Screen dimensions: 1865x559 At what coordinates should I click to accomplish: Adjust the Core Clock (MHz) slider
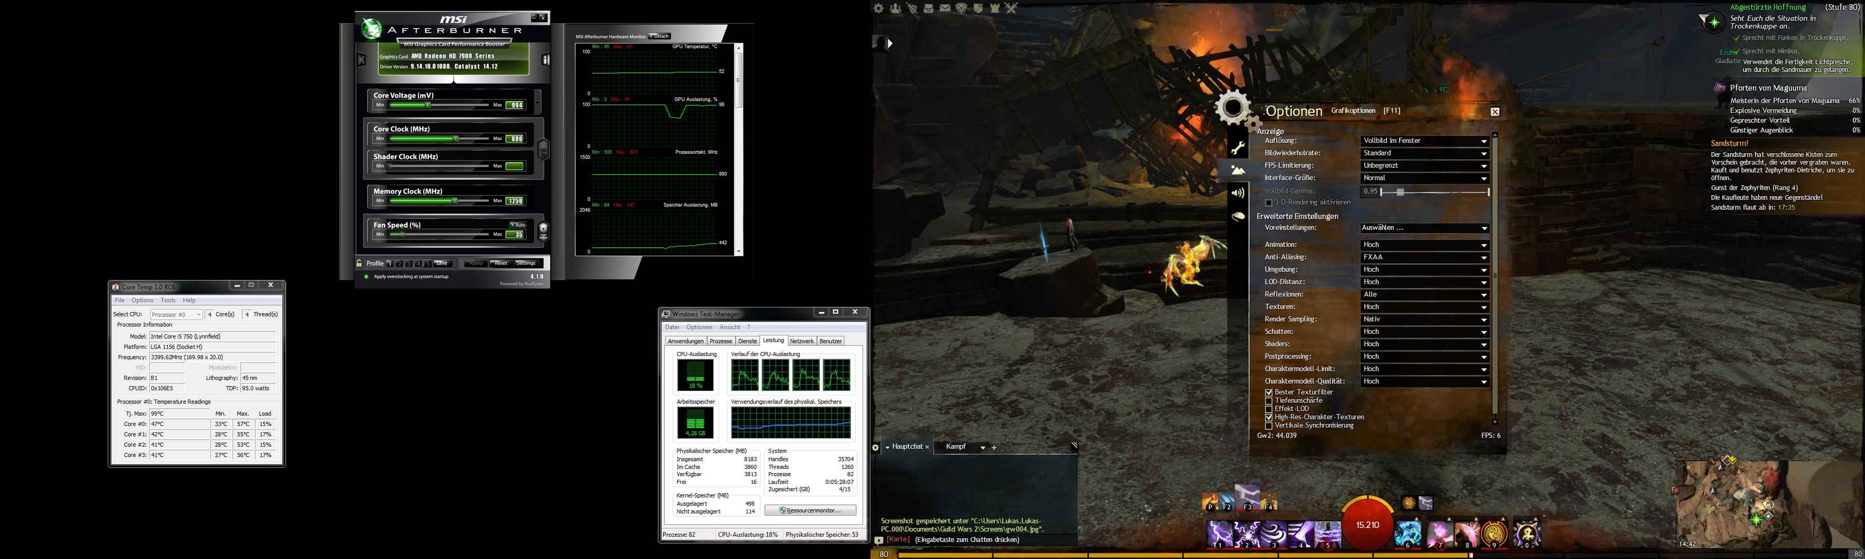click(x=439, y=139)
